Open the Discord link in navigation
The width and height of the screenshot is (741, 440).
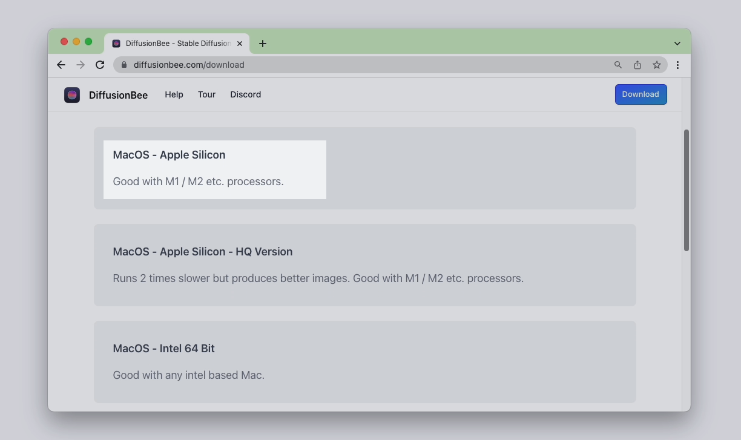[245, 94]
